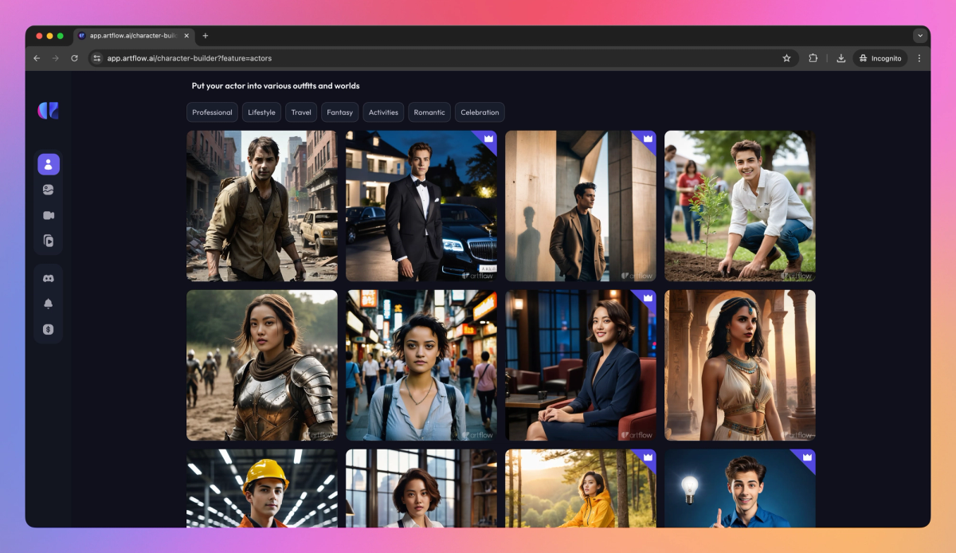
Task: Click 'Put your actor into various outfits' heading
Action: pyautogui.click(x=276, y=86)
